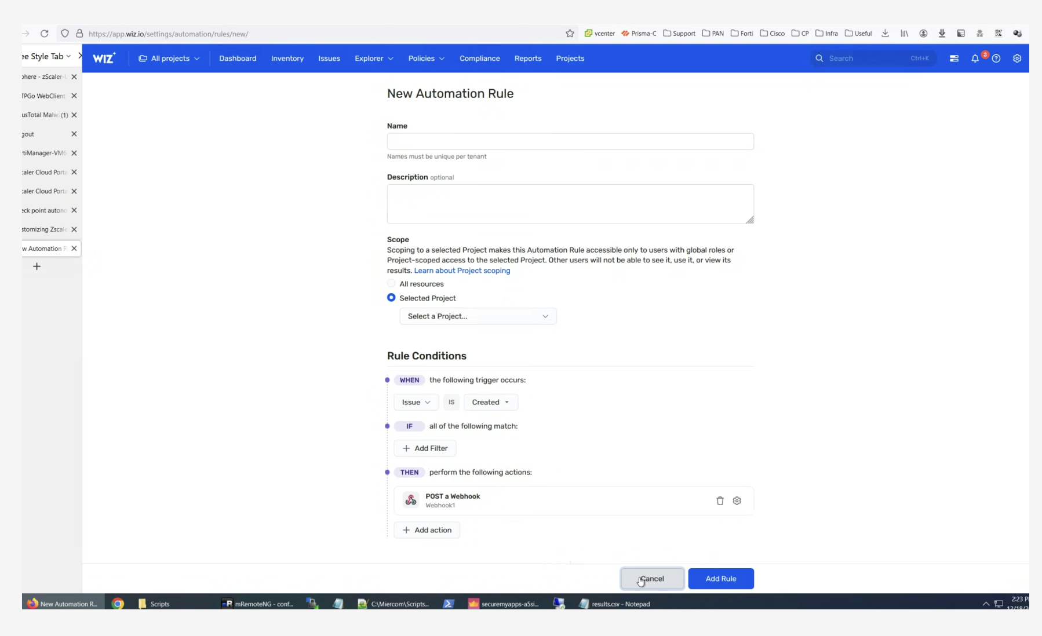Click the Add Rule button
This screenshot has width=1042, height=636.
(721, 579)
